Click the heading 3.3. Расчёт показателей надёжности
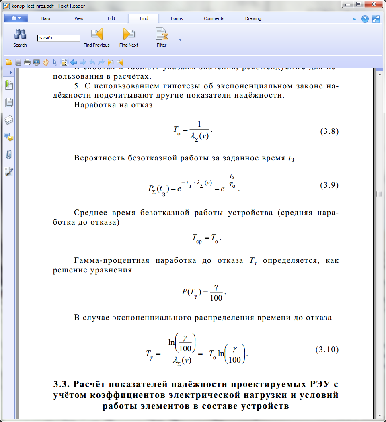 (x=196, y=395)
